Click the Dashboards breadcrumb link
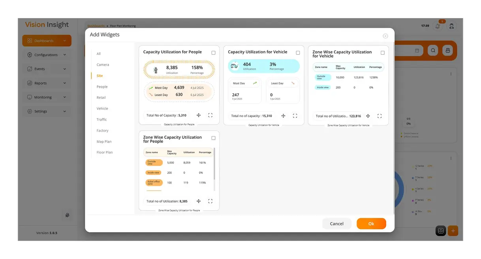The width and height of the screenshot is (481, 259). [96, 26]
